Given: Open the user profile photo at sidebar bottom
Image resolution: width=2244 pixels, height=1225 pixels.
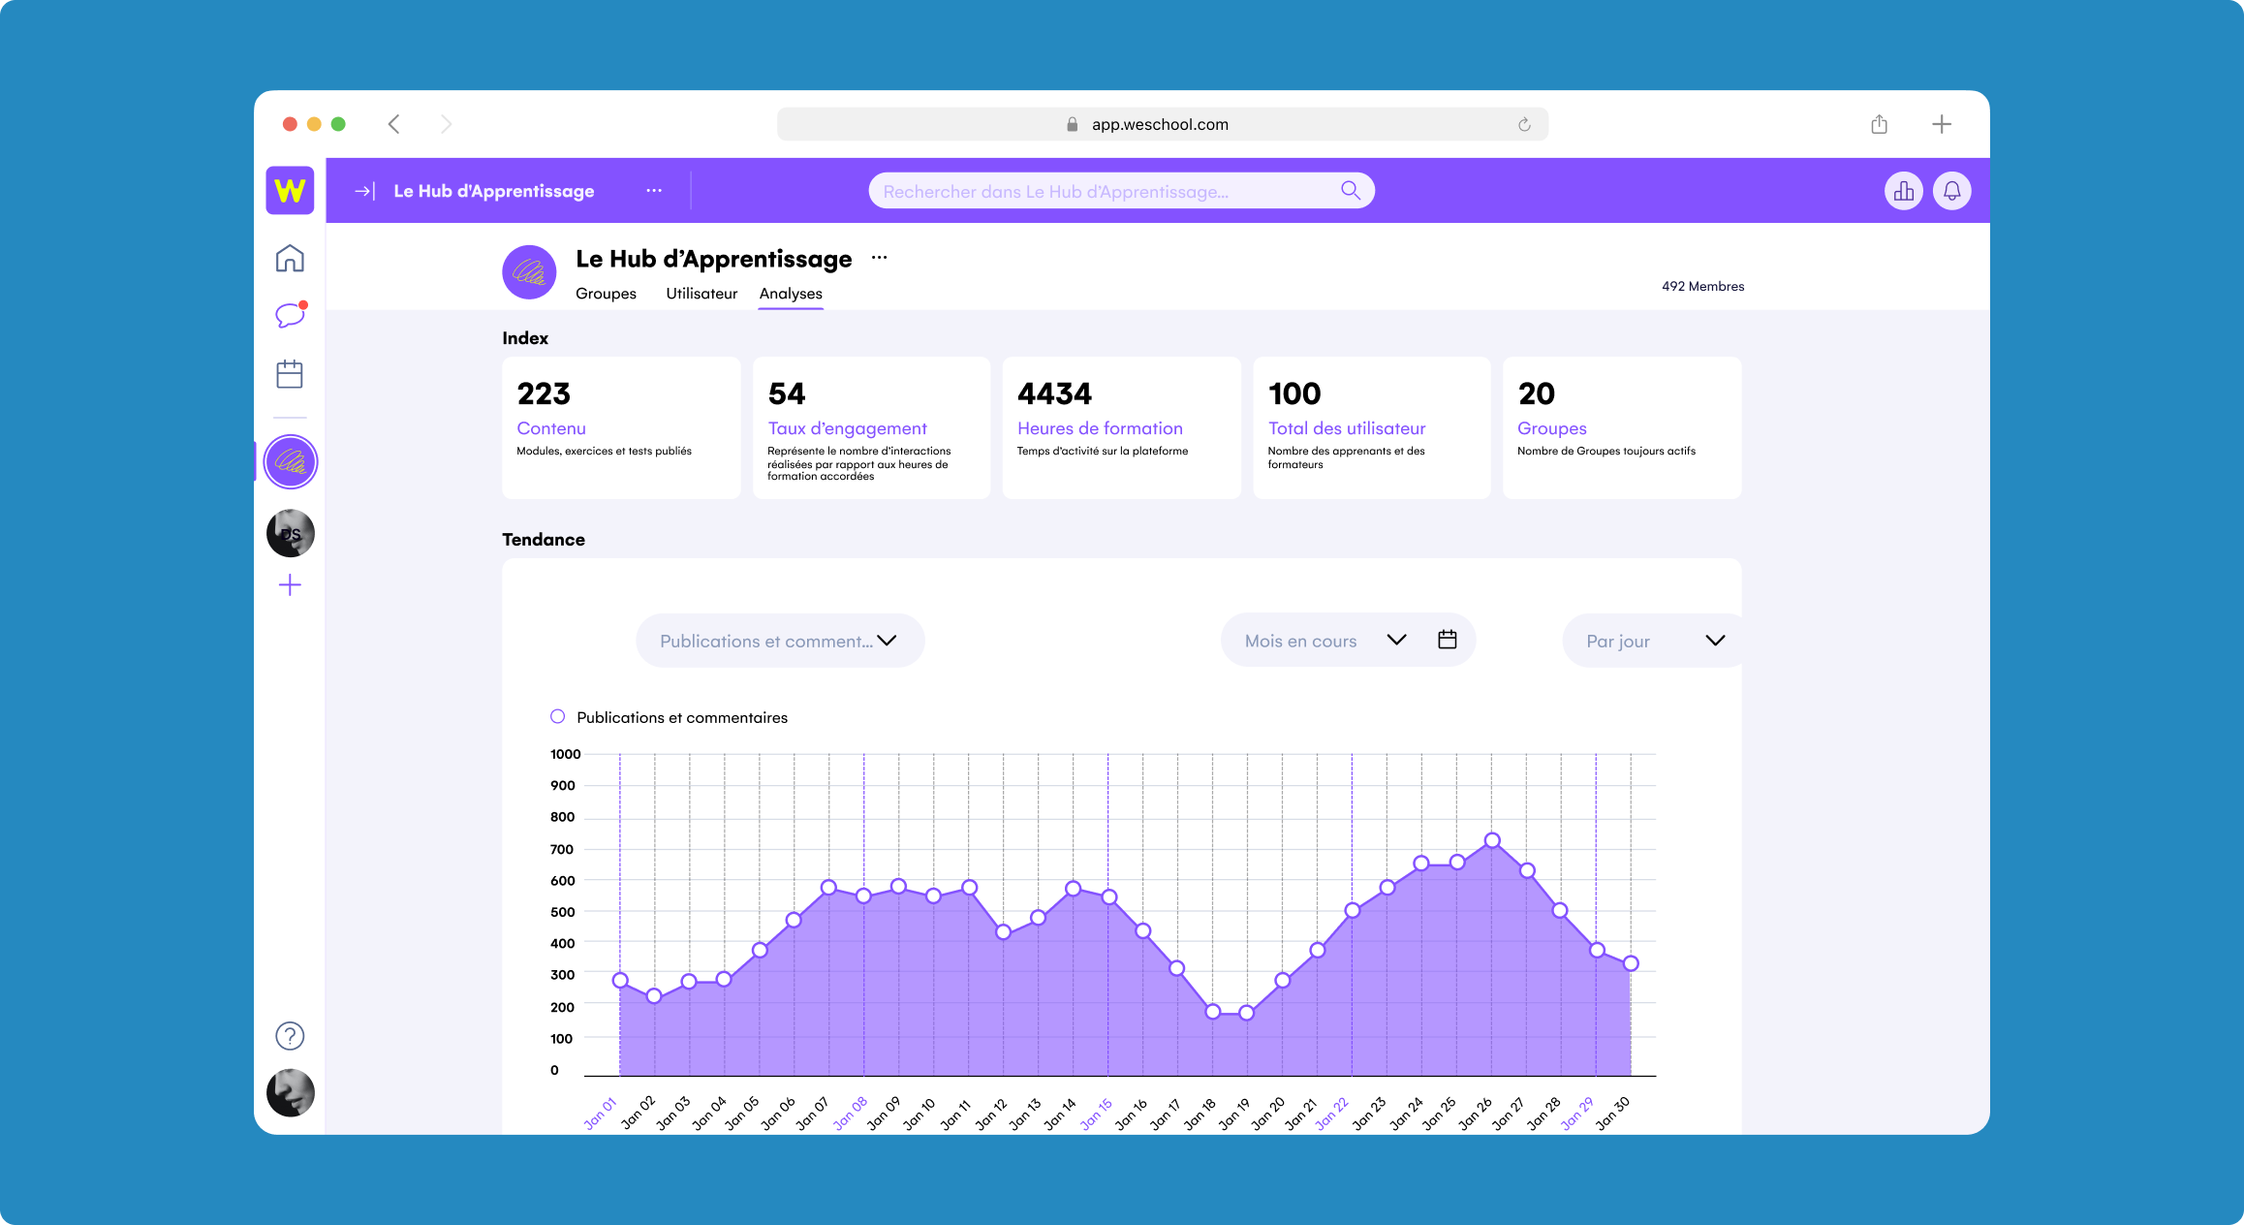Looking at the screenshot, I should [x=291, y=1093].
